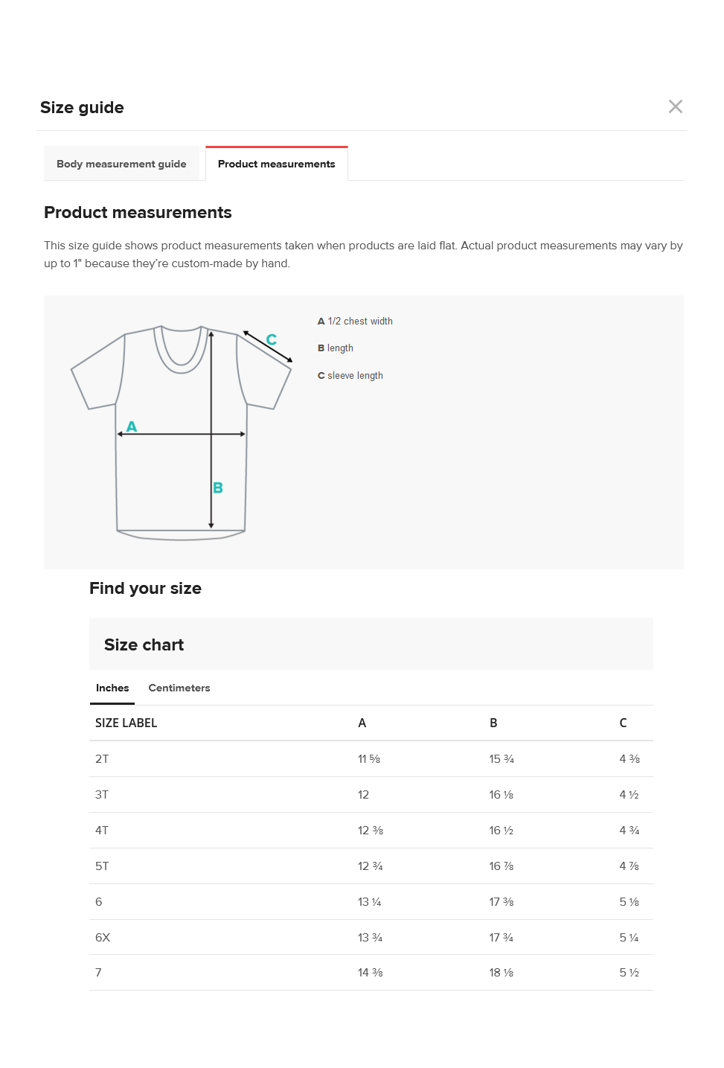Image resolution: width=724 pixels, height=1068 pixels.
Task: Click the teal B length marker
Action: tap(218, 487)
